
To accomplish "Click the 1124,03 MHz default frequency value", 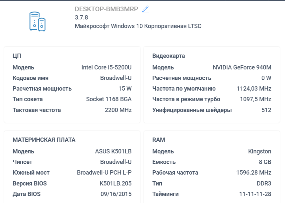I will pos(254,89).
